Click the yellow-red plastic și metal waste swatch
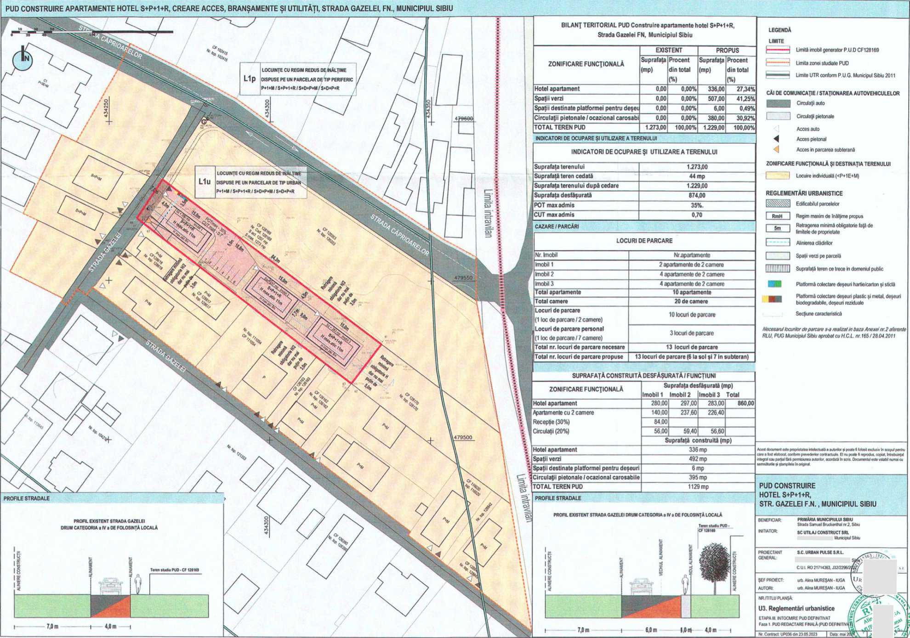 click(x=772, y=299)
